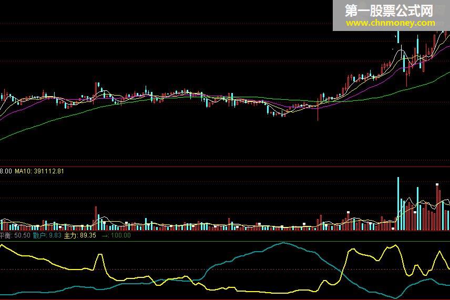Select the red candlestick with the longest lower shadow
This screenshot has width=450, height=300.
[x=318, y=110]
